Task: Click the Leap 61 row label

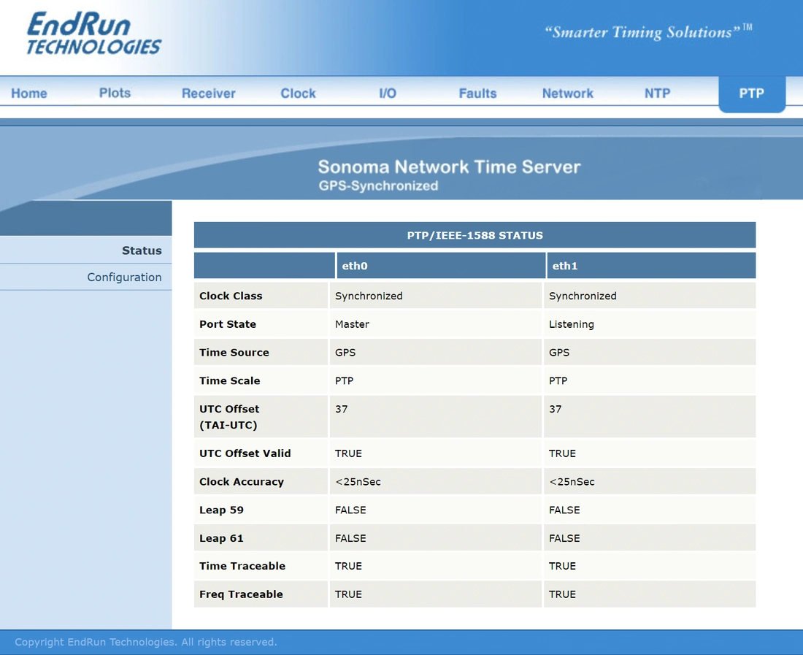Action: [x=222, y=538]
